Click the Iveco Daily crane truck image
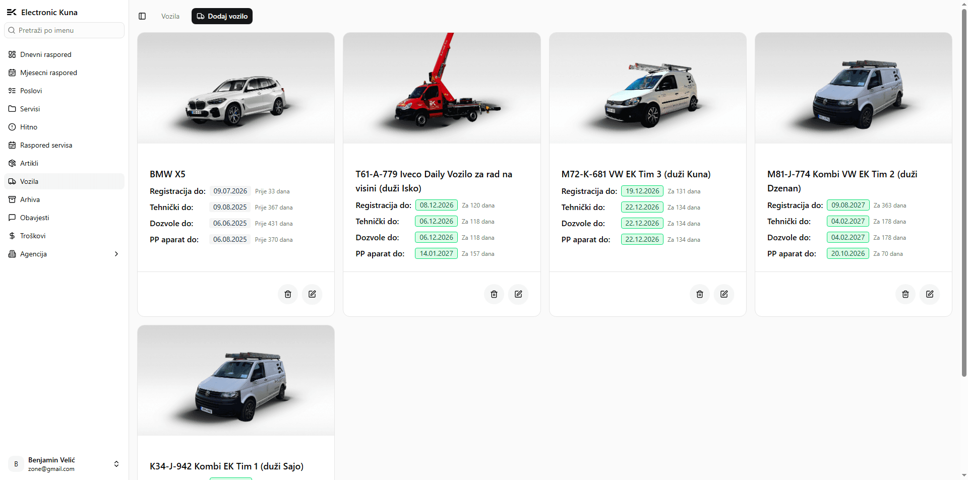 click(x=442, y=88)
